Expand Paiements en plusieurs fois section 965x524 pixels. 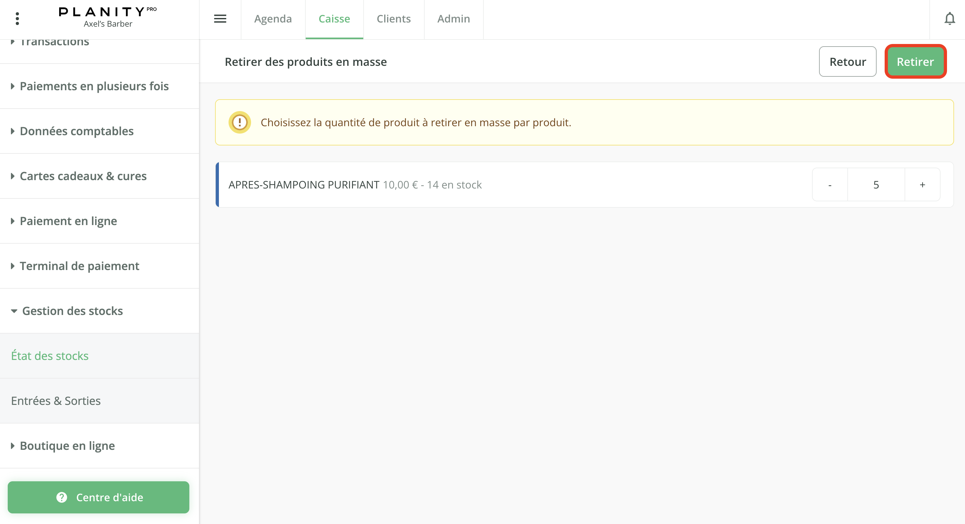(x=94, y=86)
